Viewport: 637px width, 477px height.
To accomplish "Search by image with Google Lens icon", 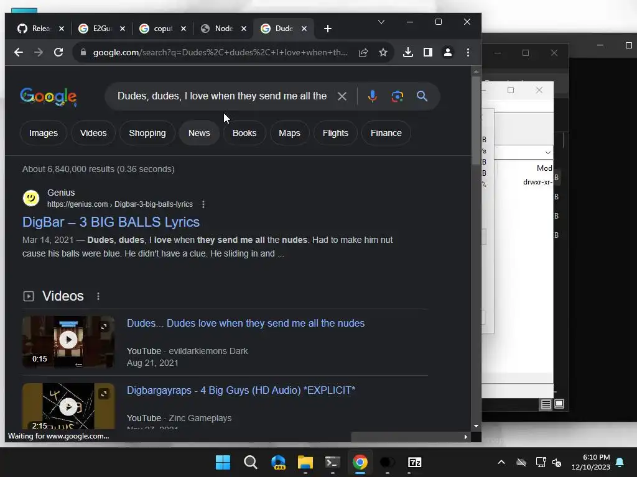I will pyautogui.click(x=398, y=96).
